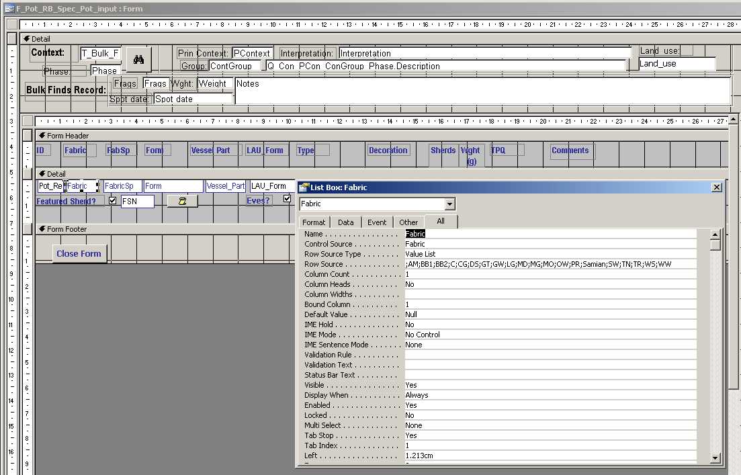Toggle the Featured Sherd checkbox

pyautogui.click(x=112, y=201)
